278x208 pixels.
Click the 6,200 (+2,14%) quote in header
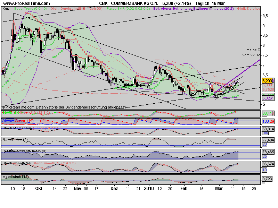pyautogui.click(x=177, y=3)
